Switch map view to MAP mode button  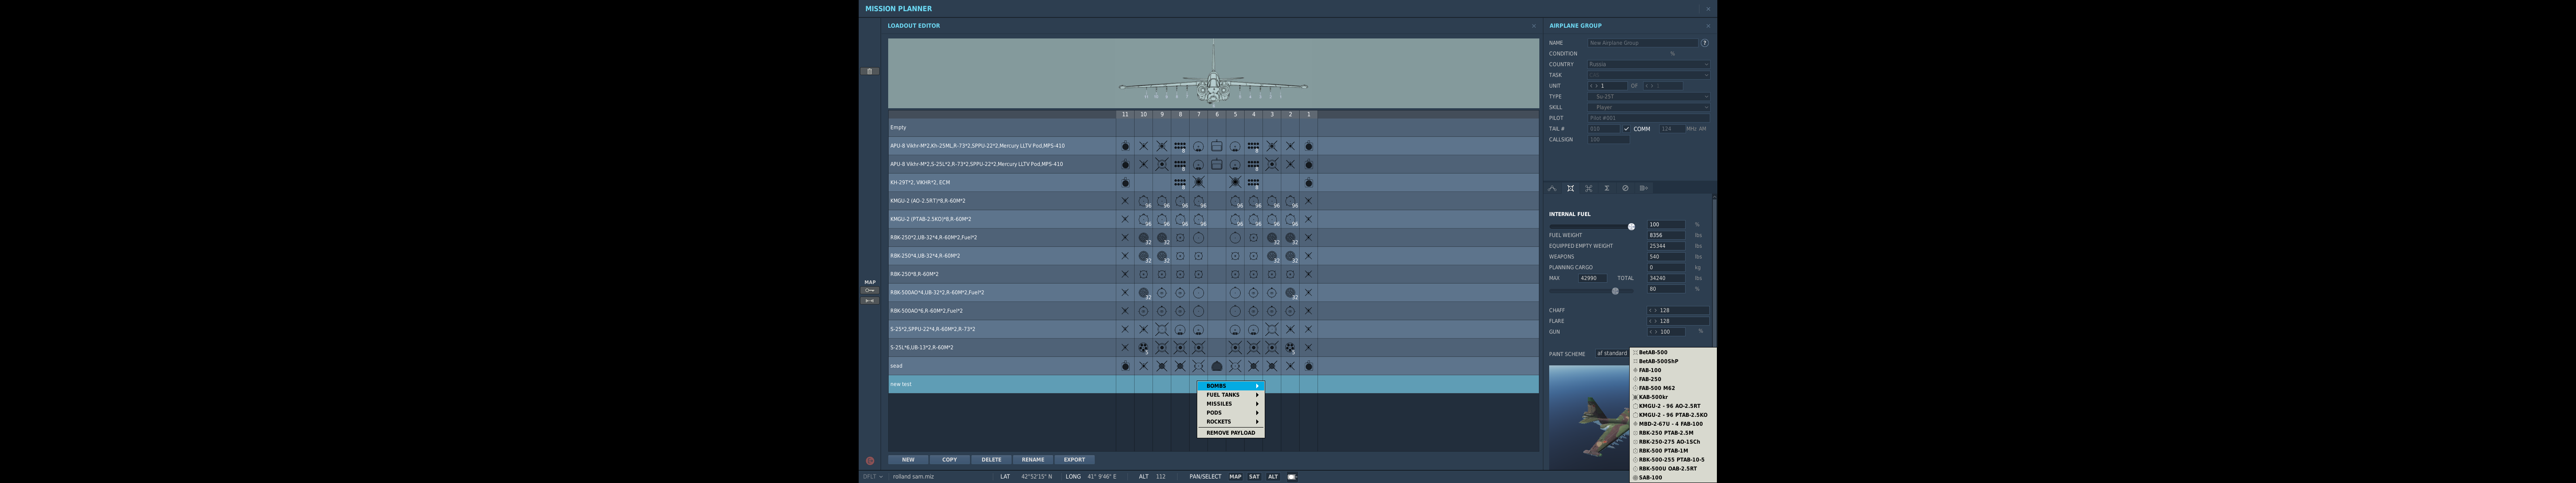(1235, 477)
